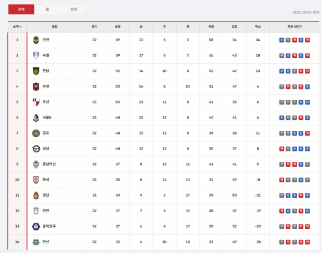Click the Gyeongnam (경남) team name
The image size is (322, 253).
tap(46, 195)
